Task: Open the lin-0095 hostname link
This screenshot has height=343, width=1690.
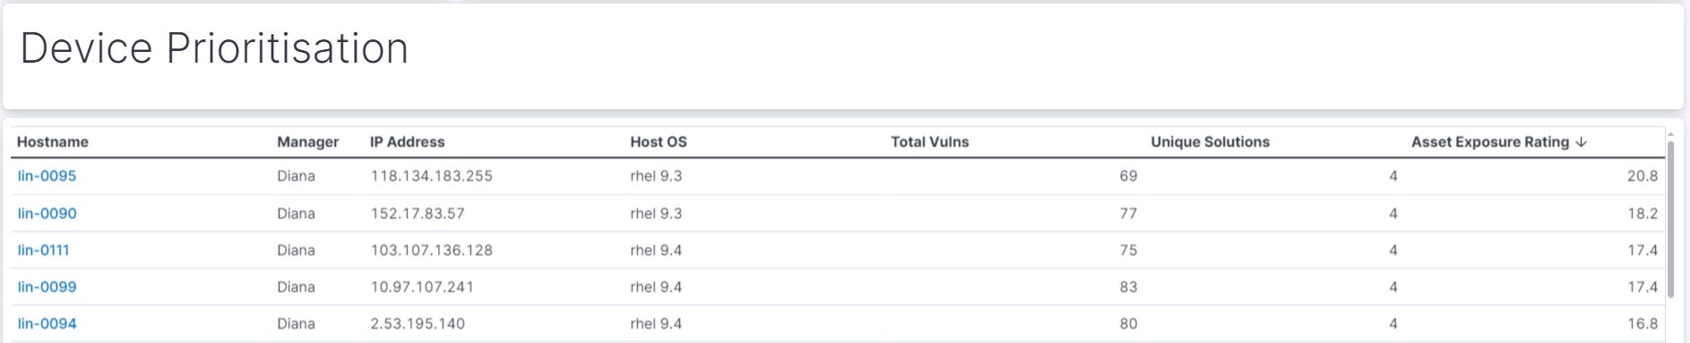Action: [x=47, y=176]
